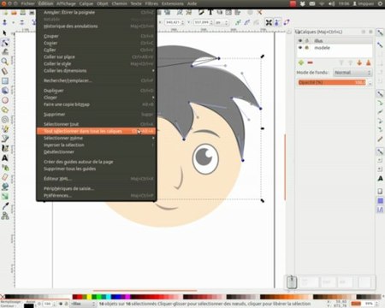Select the Calligraphy tool
Screen dimensions: 385x308
5,148
